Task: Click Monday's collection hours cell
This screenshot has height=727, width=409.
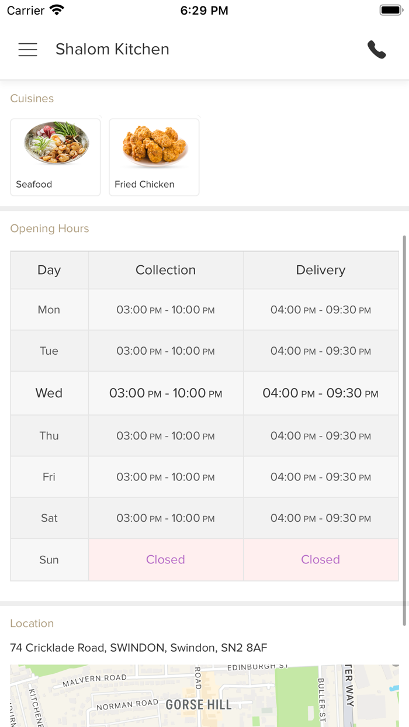Action: [165, 310]
